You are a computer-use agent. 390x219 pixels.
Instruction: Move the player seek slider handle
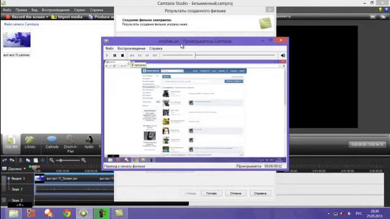tap(195, 55)
